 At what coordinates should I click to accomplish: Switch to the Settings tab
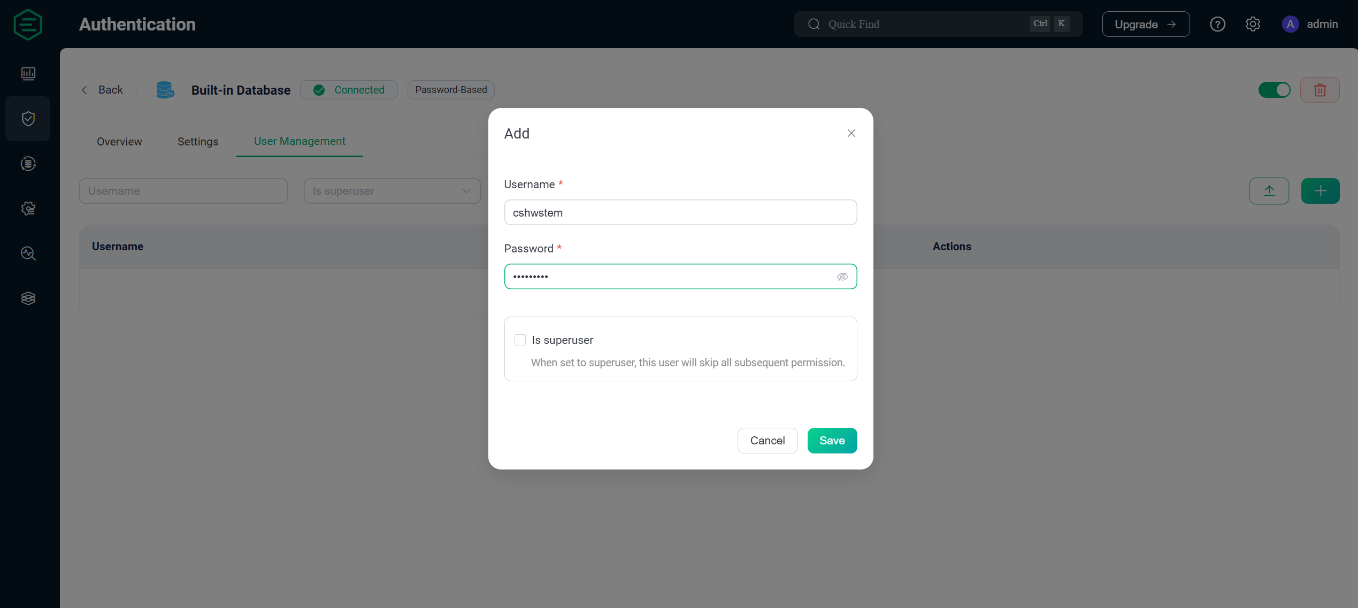click(x=198, y=141)
